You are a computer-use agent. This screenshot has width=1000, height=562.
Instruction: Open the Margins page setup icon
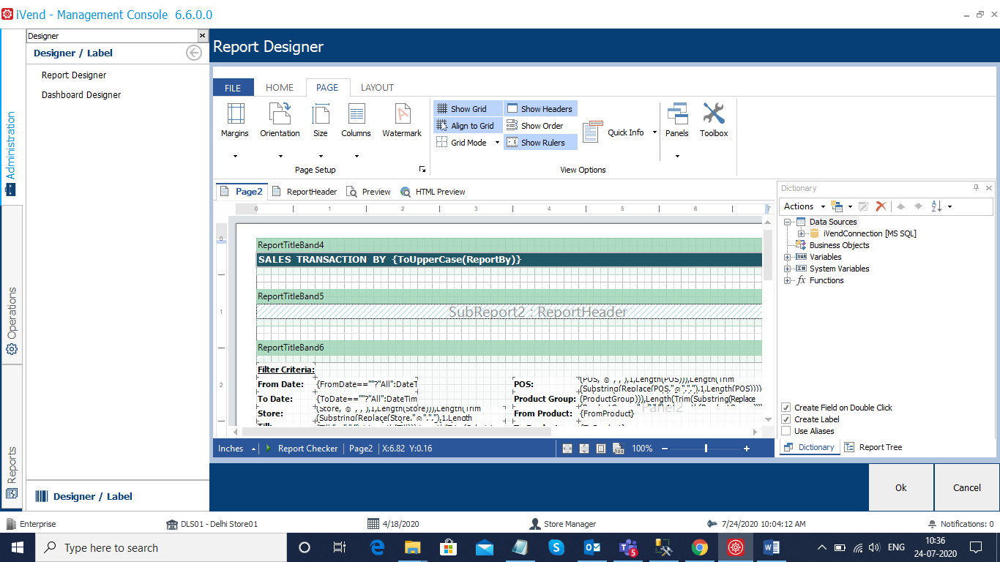tap(235, 114)
